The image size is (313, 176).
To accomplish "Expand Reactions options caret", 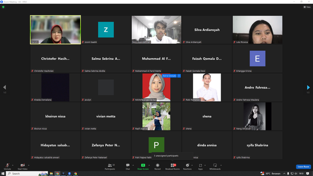I will click(192, 165).
